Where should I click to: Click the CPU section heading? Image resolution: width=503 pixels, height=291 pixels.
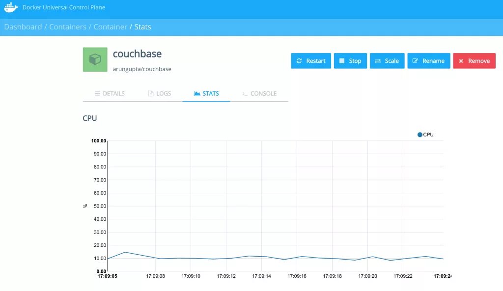coord(90,118)
